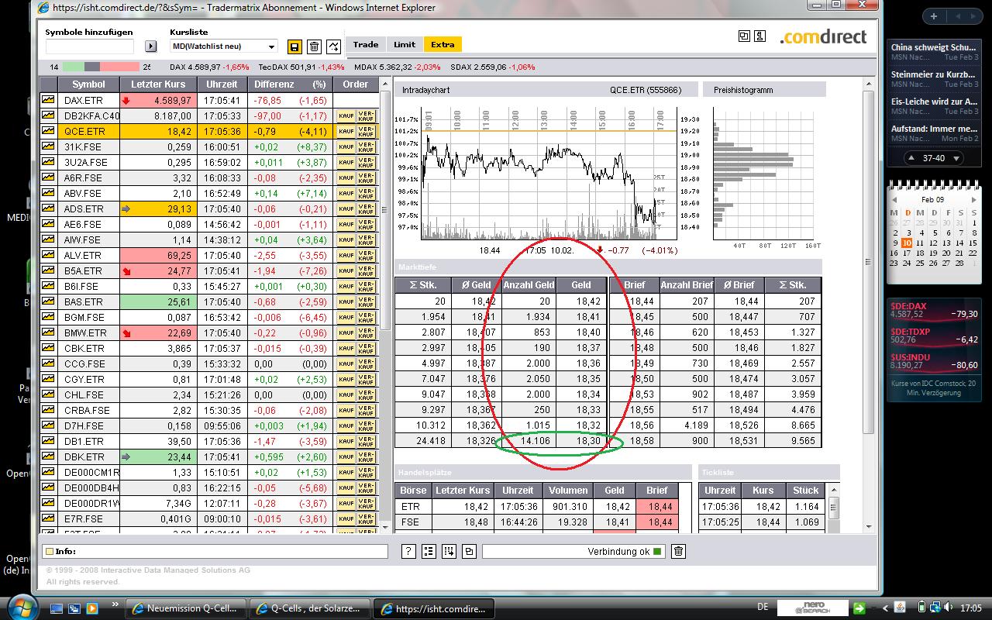The image size is (992, 620).
Task: Open 'Steinmeier zu Kurzb...' news headline
Action: click(x=933, y=74)
